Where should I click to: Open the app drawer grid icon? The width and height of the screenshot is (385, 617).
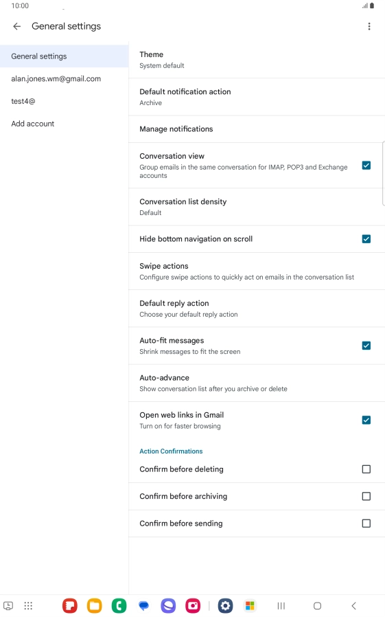click(28, 605)
